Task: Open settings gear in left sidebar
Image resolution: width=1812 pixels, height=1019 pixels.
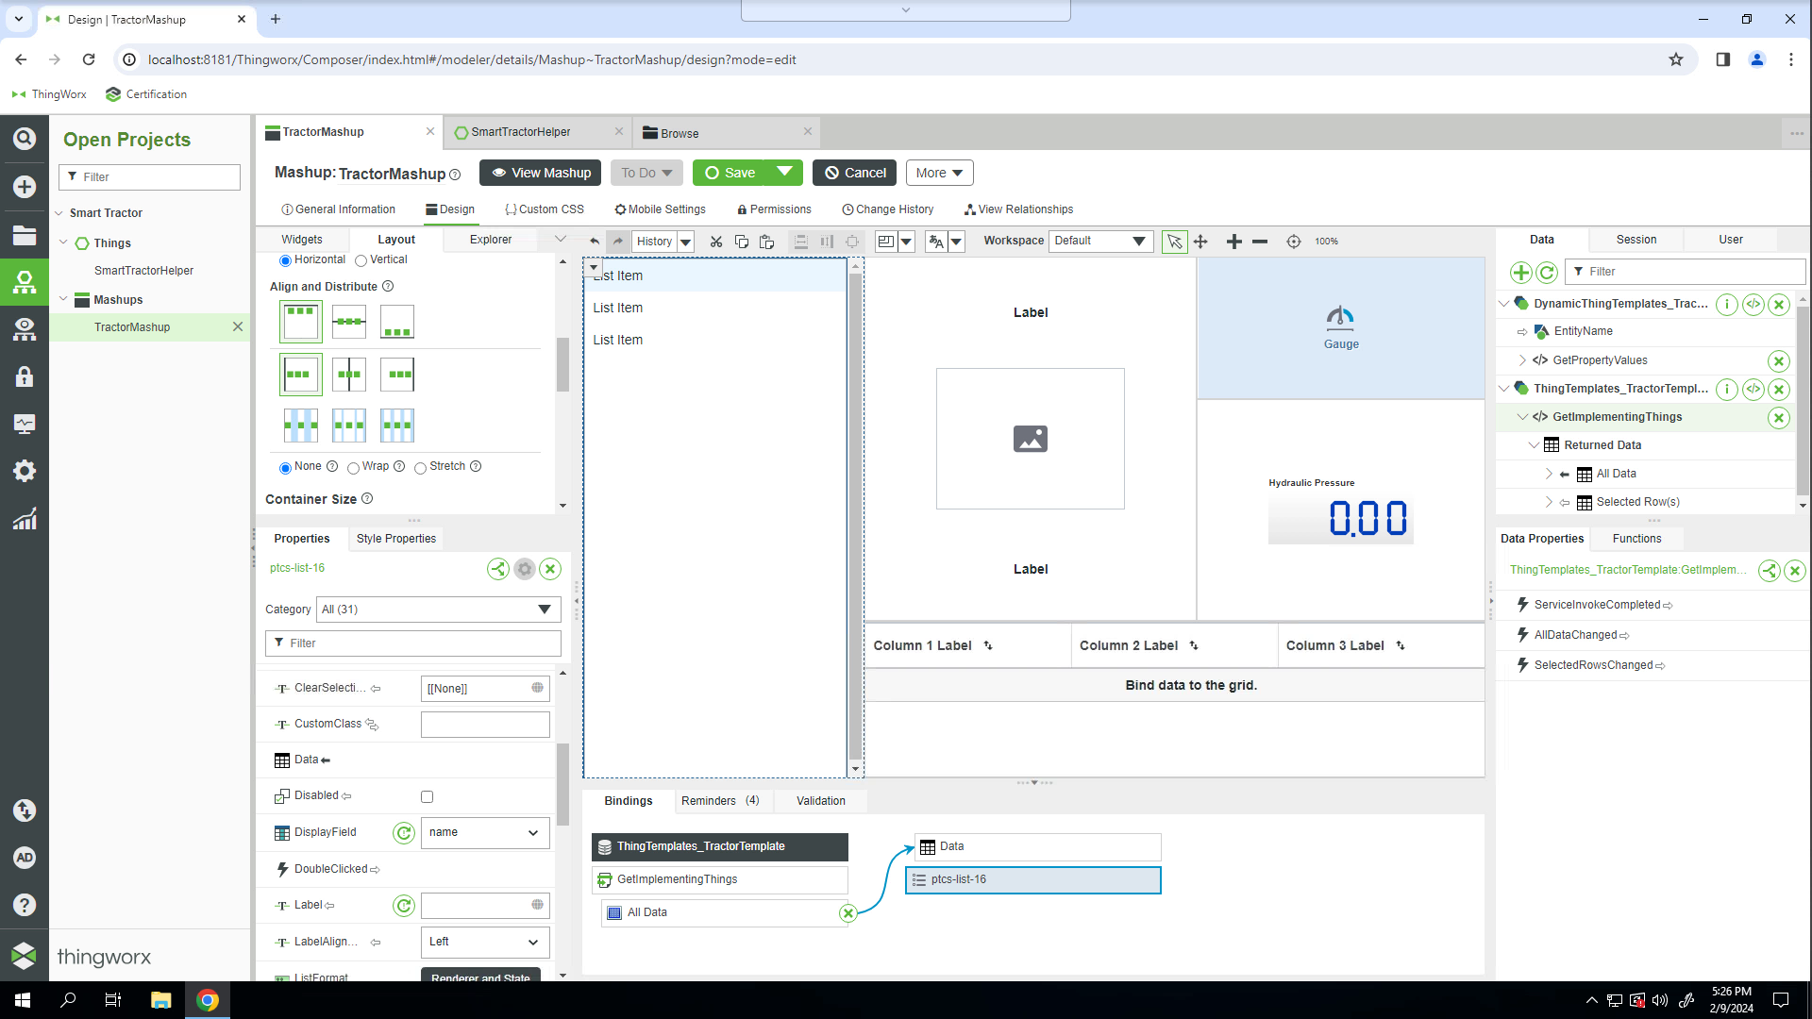Action: tap(25, 471)
